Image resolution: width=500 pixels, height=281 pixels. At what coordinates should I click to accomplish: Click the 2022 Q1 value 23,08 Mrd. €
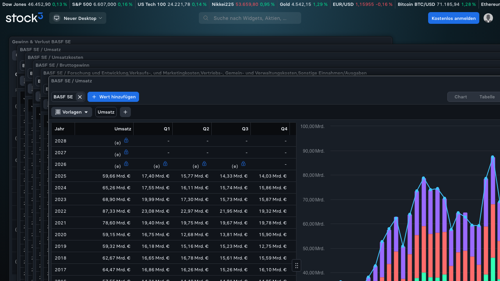point(155,211)
